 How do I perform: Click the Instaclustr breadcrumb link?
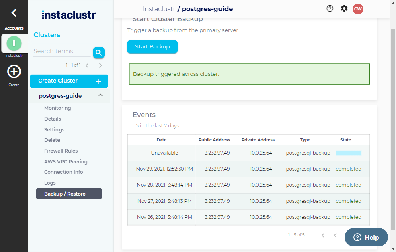[x=159, y=9]
